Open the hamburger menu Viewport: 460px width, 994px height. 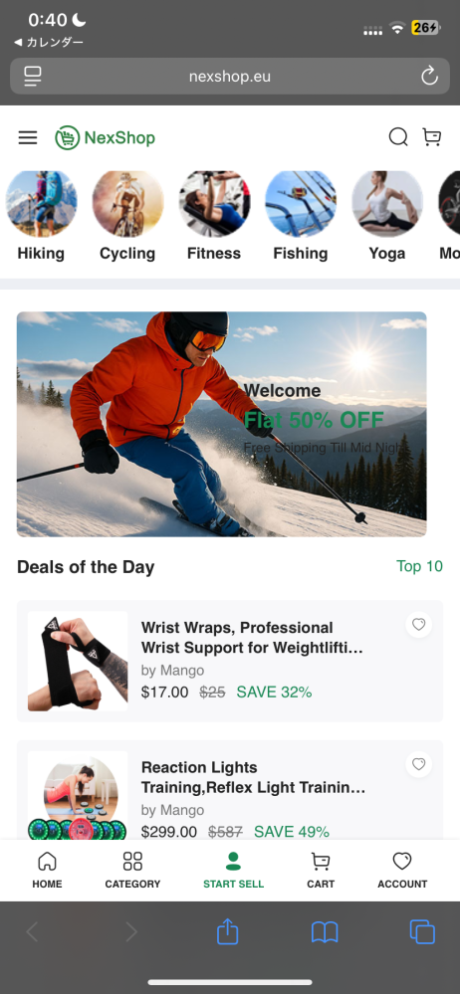(x=28, y=137)
